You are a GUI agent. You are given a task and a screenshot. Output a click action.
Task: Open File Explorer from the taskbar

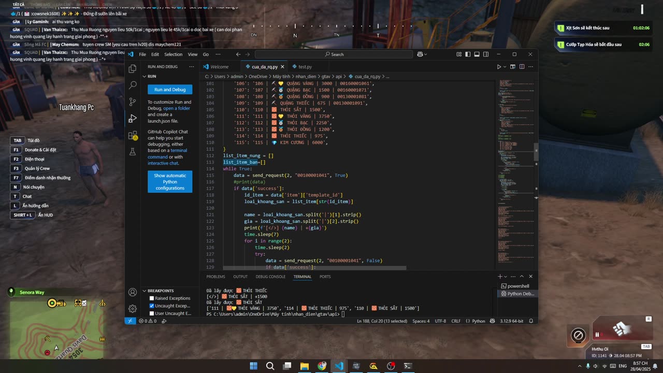(x=305, y=366)
